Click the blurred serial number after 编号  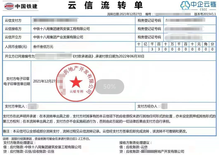coord(172,14)
